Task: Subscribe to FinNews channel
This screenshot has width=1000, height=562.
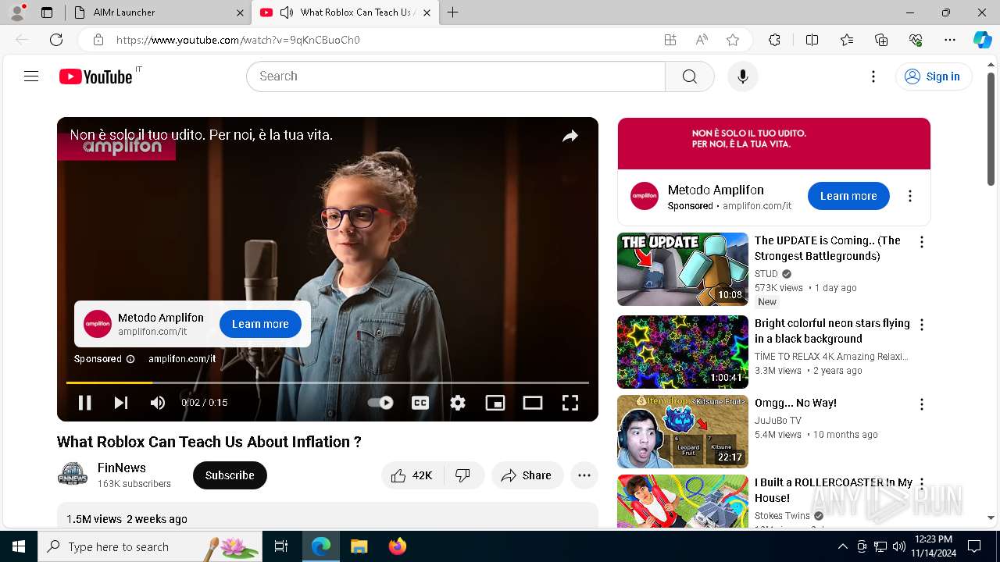Action: (x=230, y=475)
